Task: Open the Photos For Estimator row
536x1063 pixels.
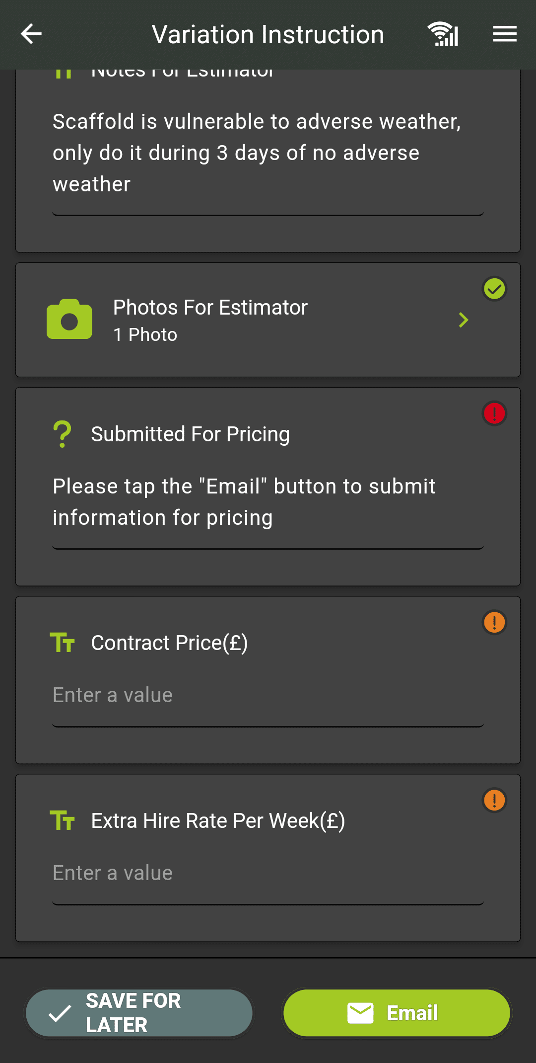Action: click(248, 320)
